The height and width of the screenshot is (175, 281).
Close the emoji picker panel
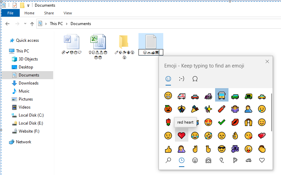267,61
